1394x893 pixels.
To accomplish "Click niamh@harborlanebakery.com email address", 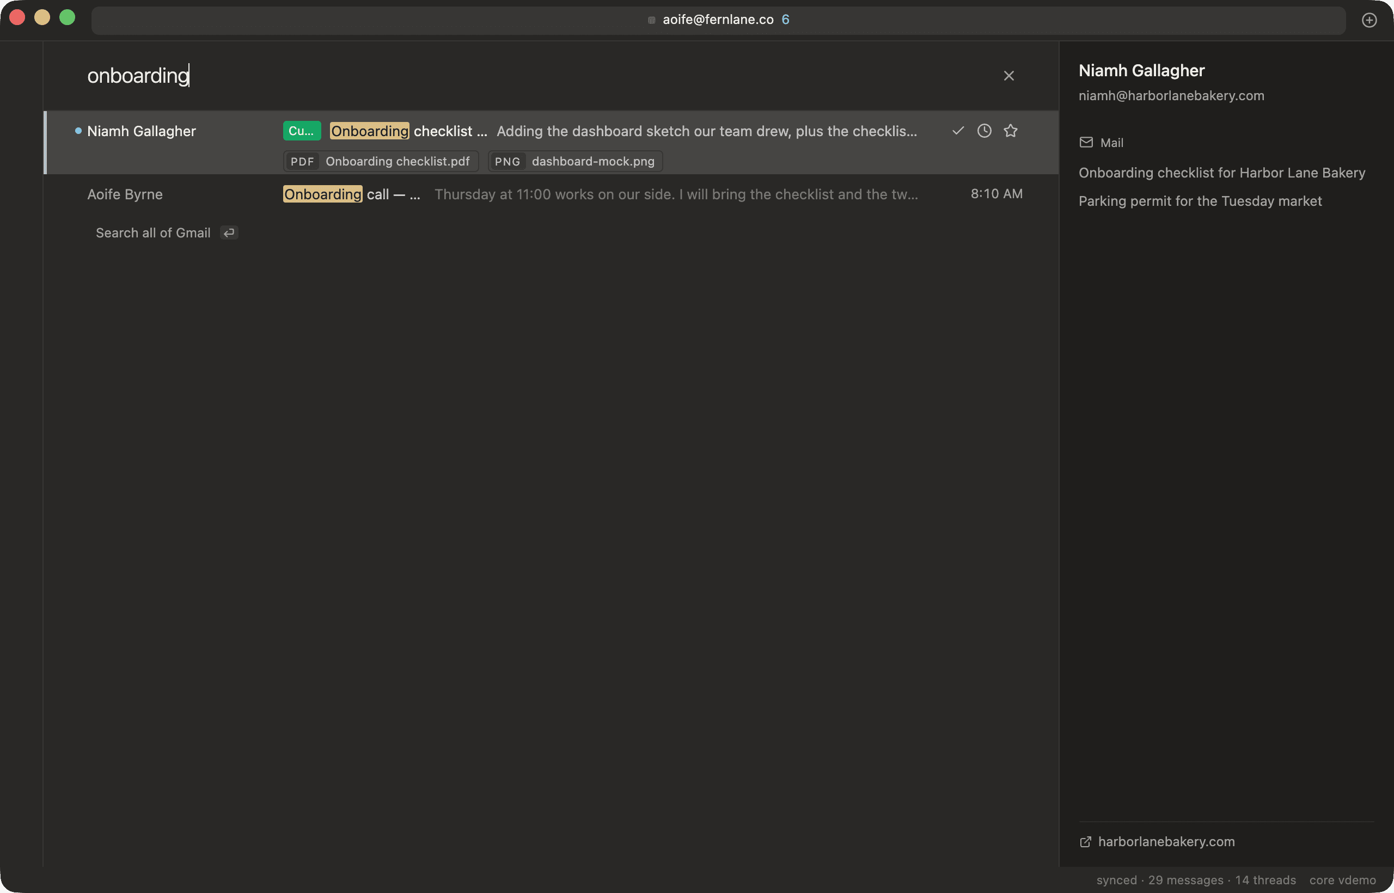I will 1171,96.
